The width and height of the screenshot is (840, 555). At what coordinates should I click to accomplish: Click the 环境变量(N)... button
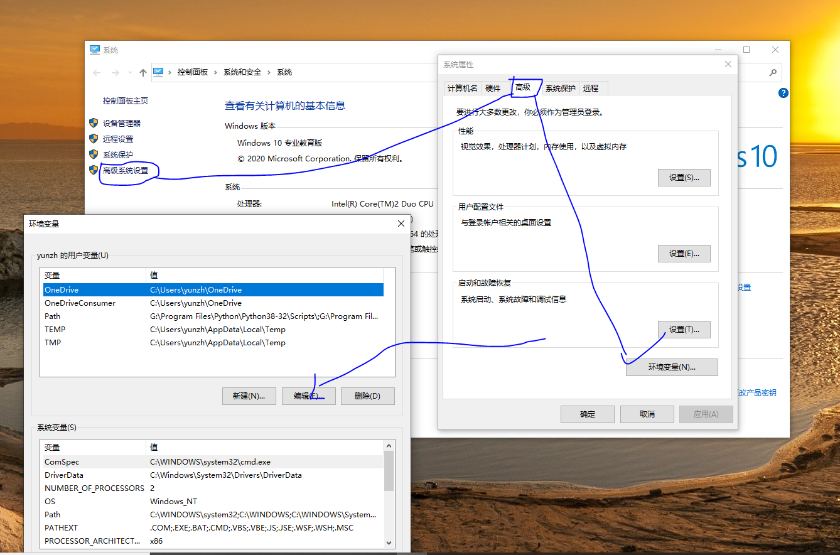(x=671, y=367)
